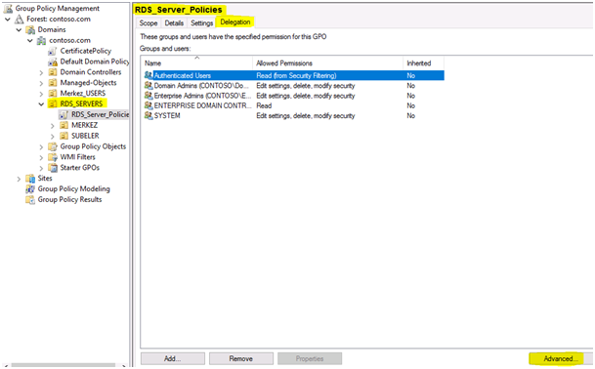Collapse the contoso.com domain node
595x369 pixels.
pos(30,40)
